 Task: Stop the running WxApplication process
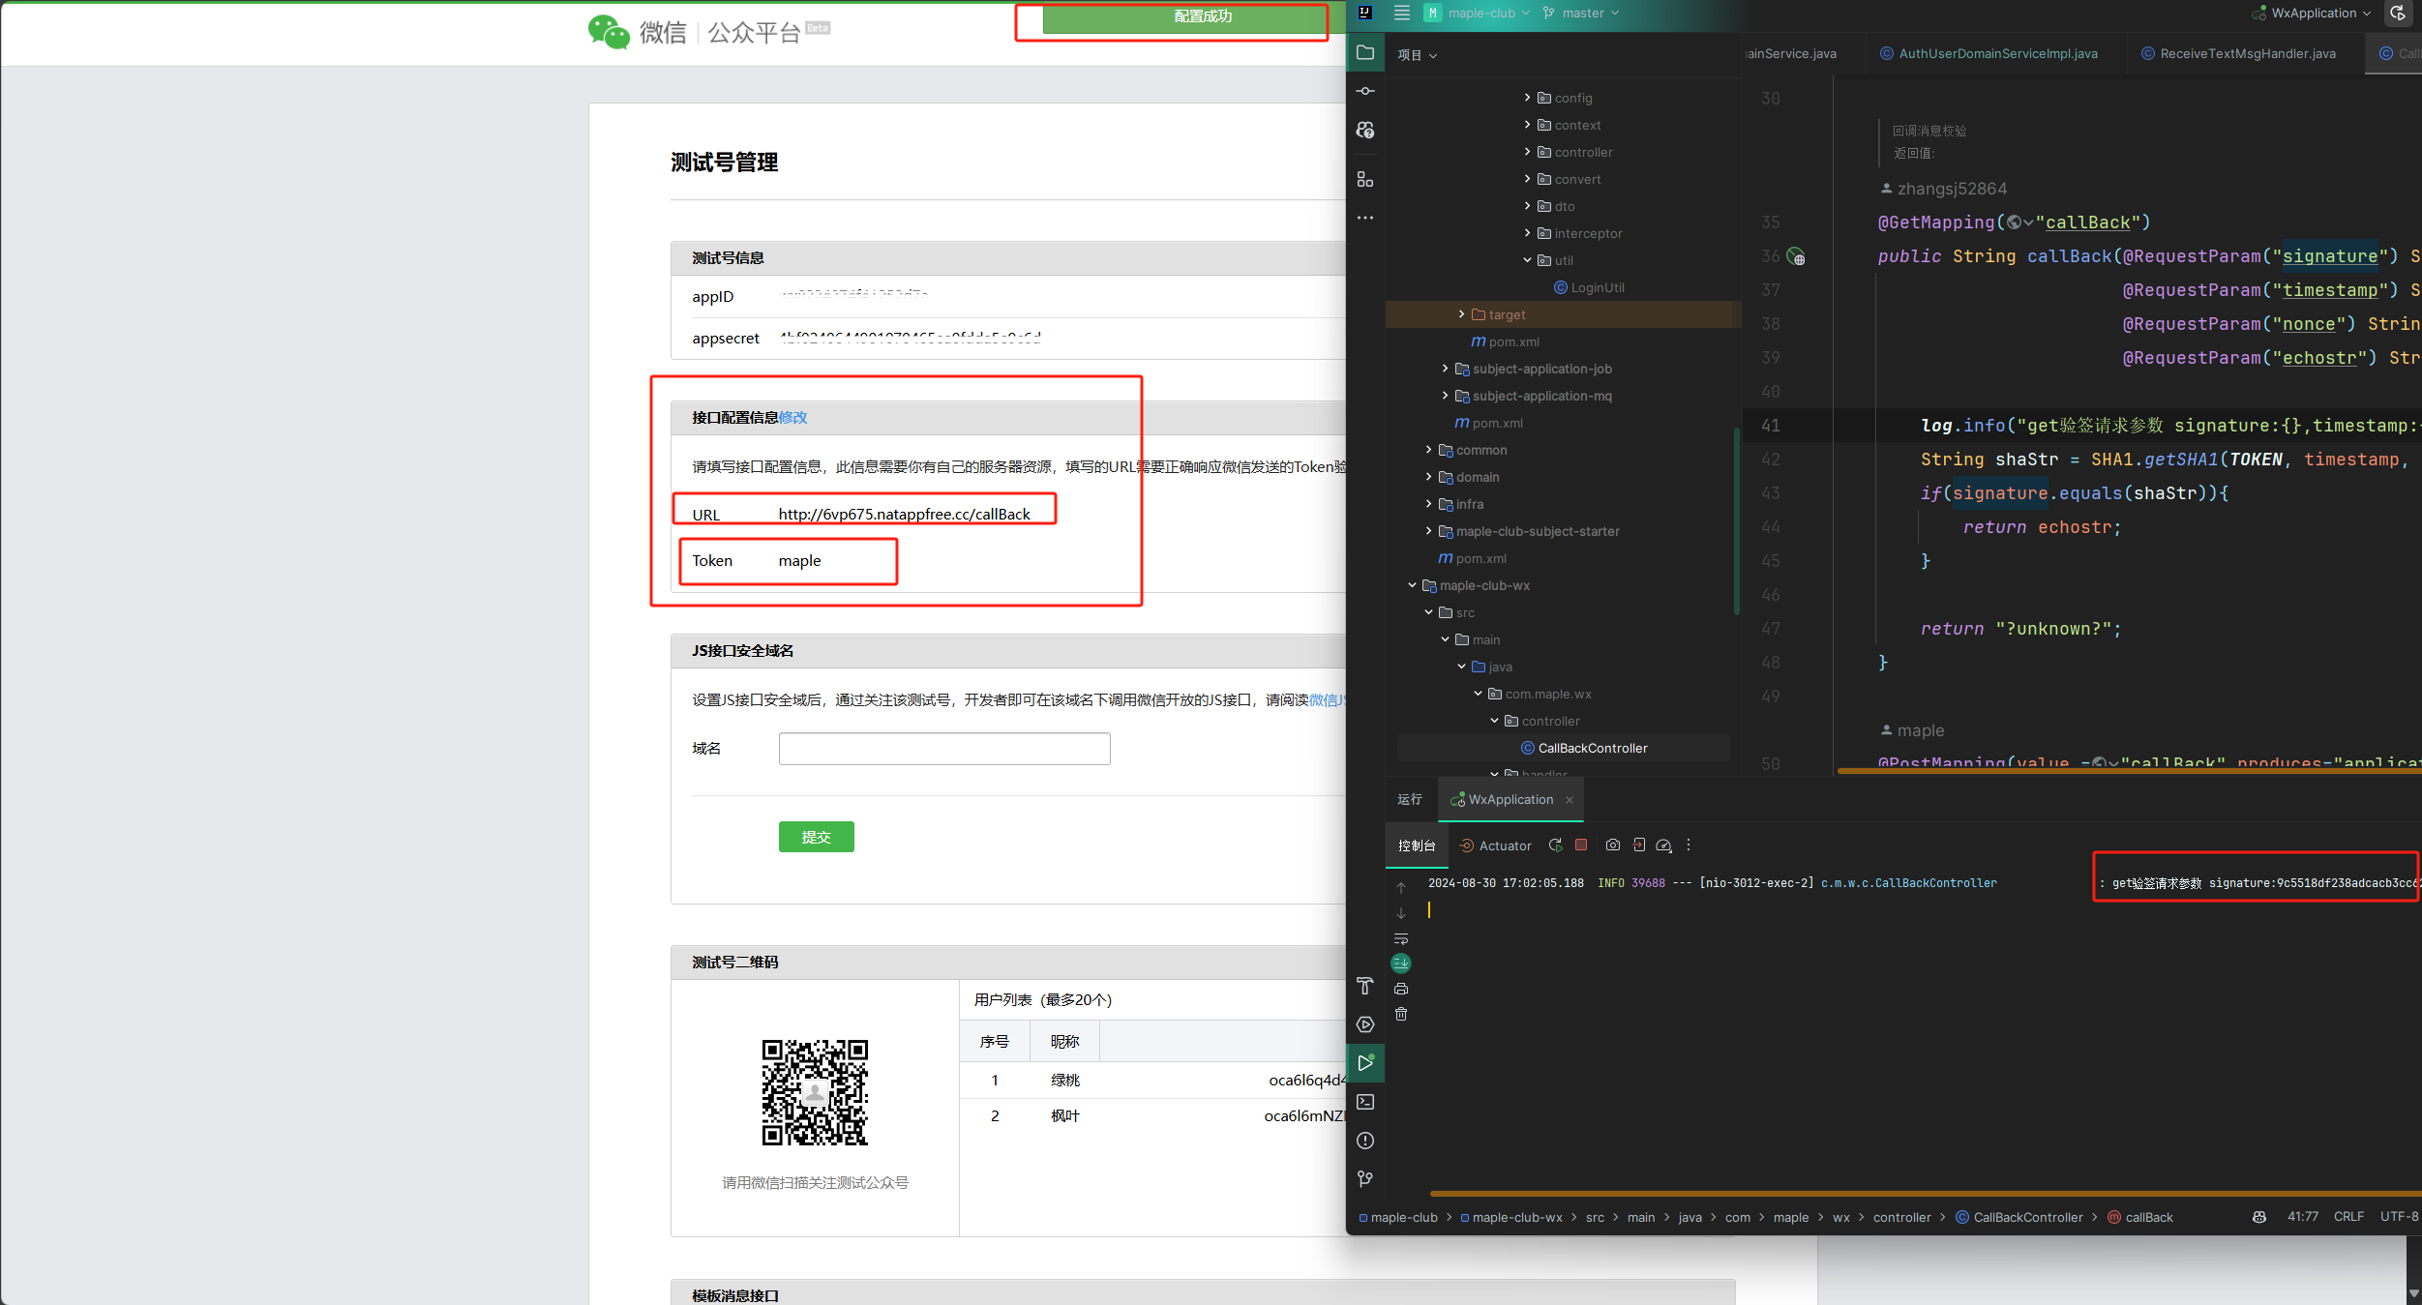pyautogui.click(x=1581, y=845)
